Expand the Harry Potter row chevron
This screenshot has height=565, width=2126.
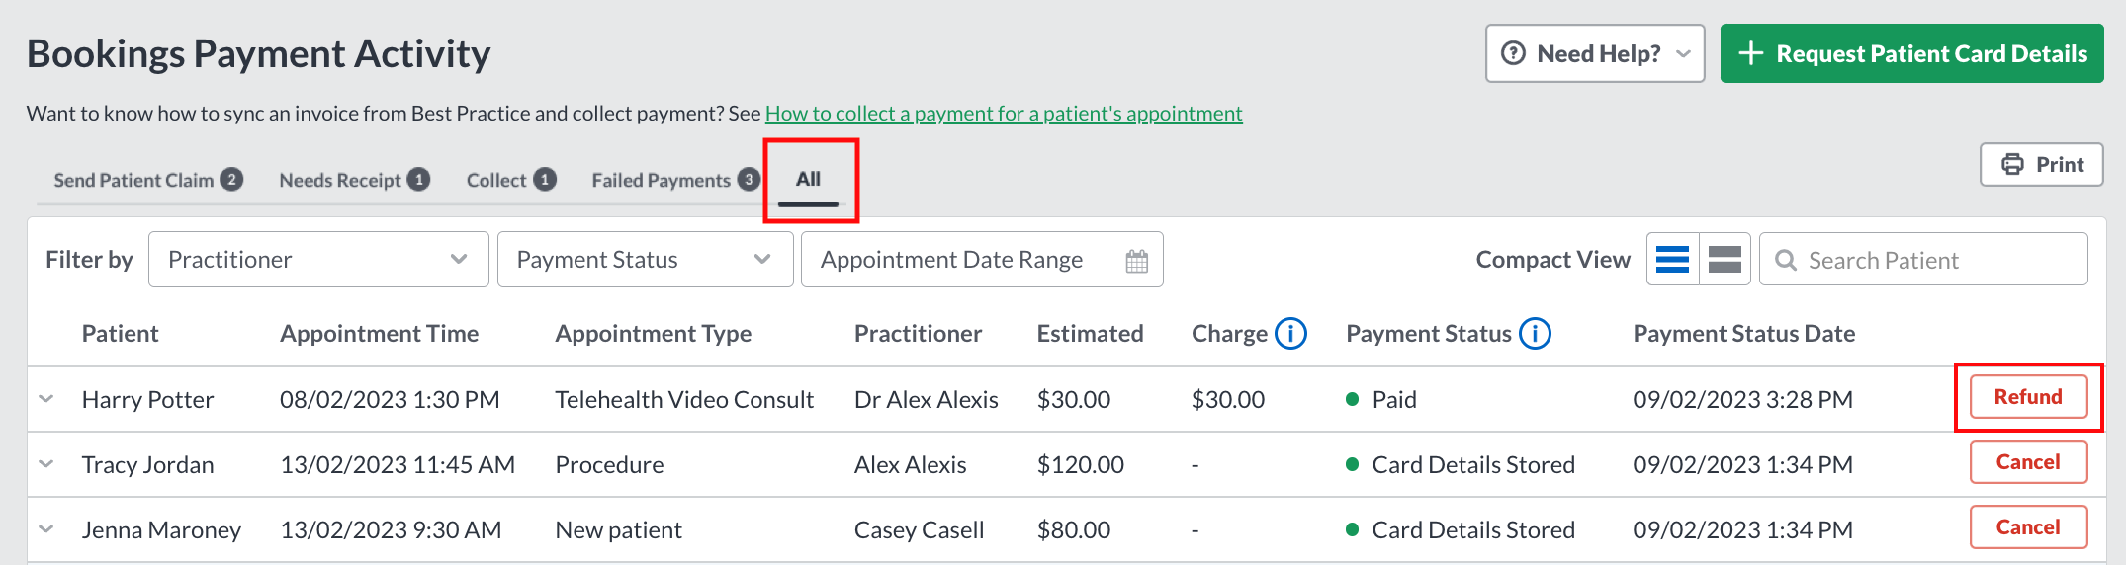[x=46, y=399]
